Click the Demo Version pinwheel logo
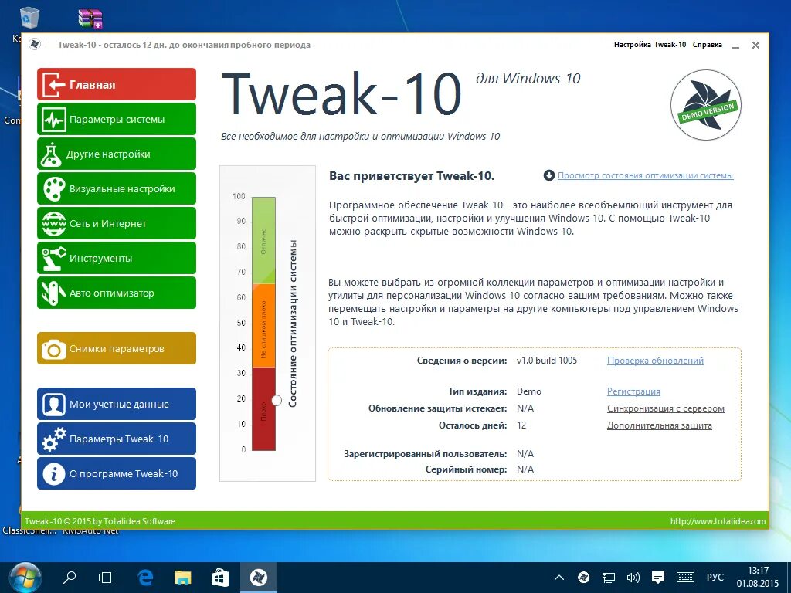The height and width of the screenshot is (593, 791). (x=706, y=105)
